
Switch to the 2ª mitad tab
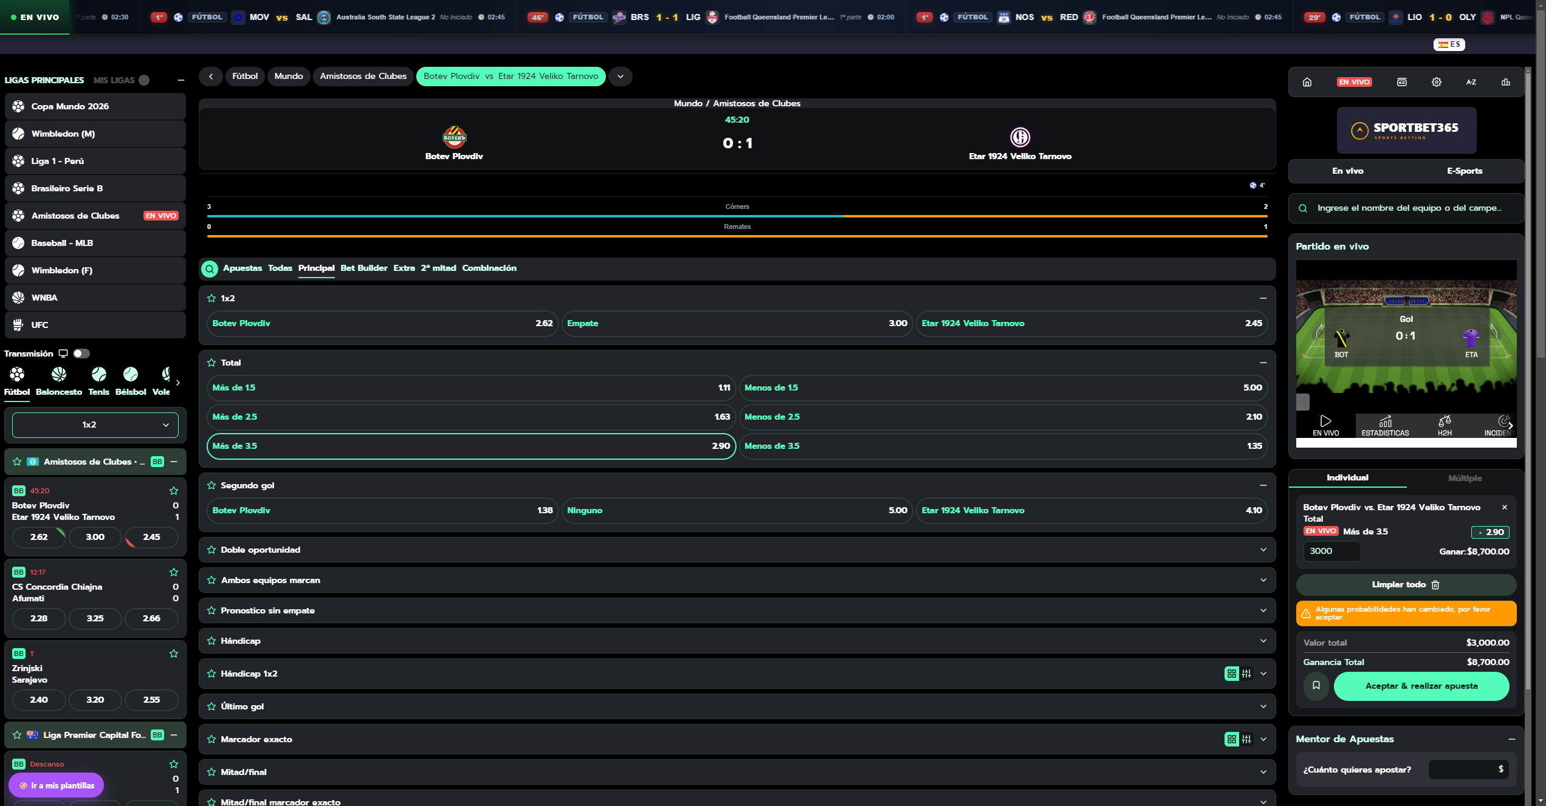[x=438, y=268]
